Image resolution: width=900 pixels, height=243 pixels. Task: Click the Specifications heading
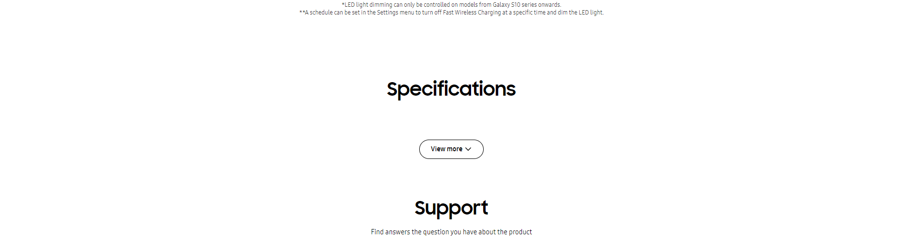(x=451, y=89)
